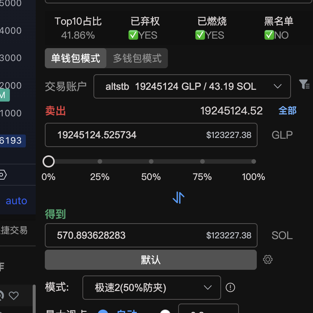Click the 1000 chart axis label
313x313 pixels.
pos(10,113)
